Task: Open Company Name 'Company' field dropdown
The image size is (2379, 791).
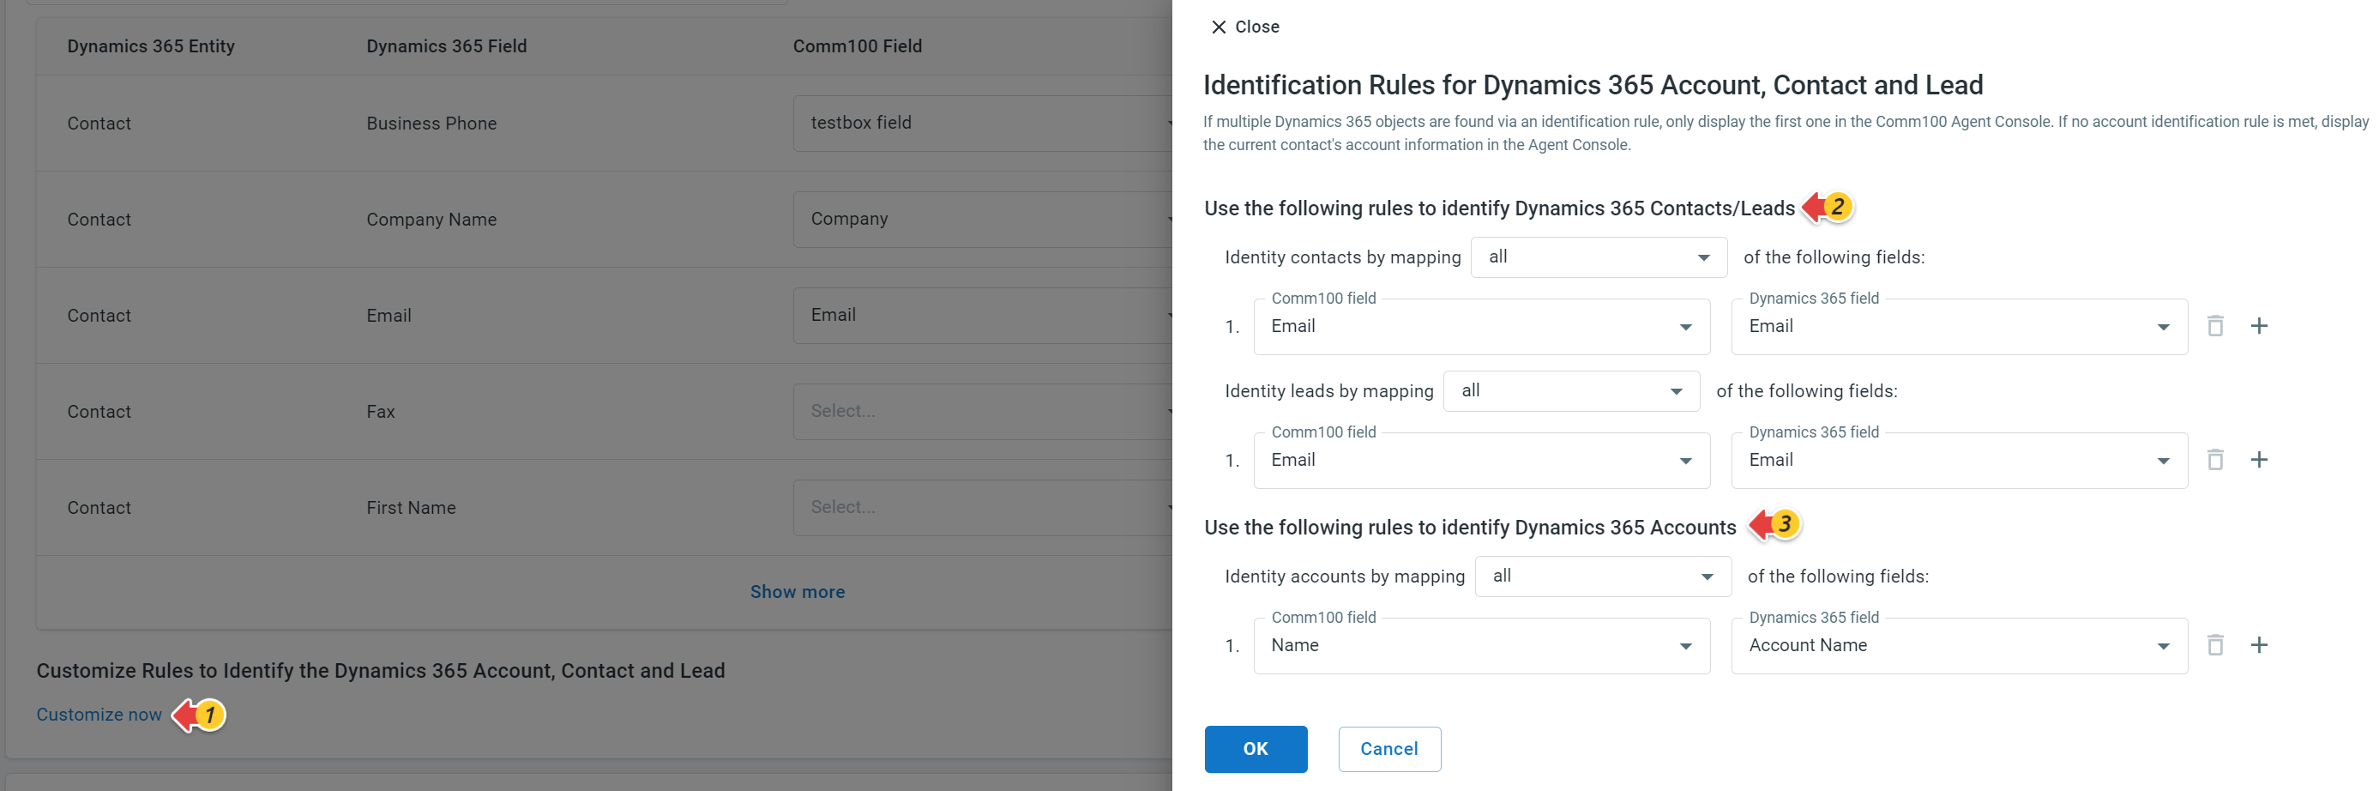Action: click(983, 220)
